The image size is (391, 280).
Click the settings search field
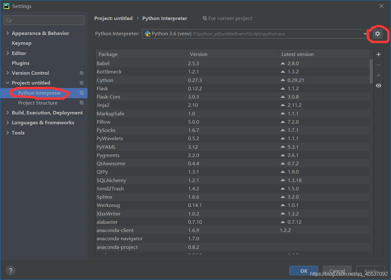(44, 20)
